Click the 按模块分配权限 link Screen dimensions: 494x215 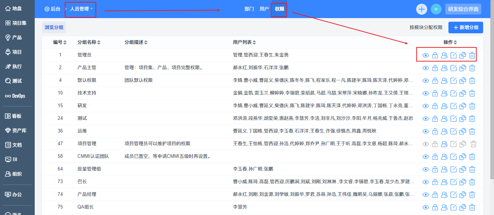(426, 28)
